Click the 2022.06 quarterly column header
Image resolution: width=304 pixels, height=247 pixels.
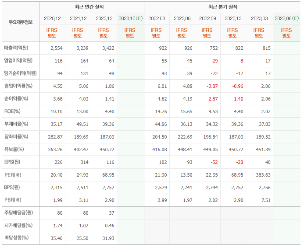tap(182, 18)
